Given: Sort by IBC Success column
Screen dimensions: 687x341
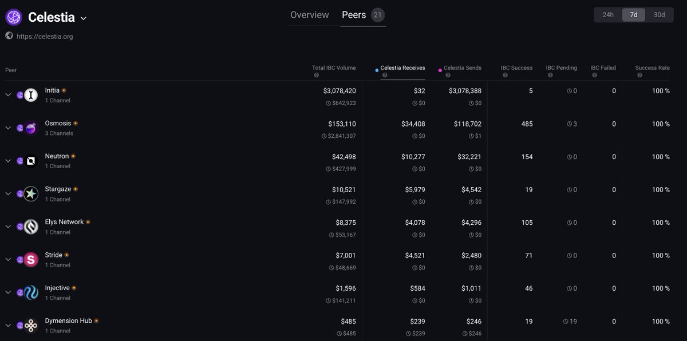Looking at the screenshot, I should [x=517, y=68].
